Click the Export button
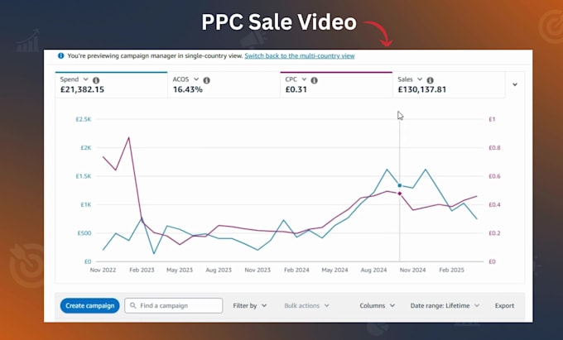Image resolution: width=563 pixels, height=340 pixels. [x=504, y=305]
